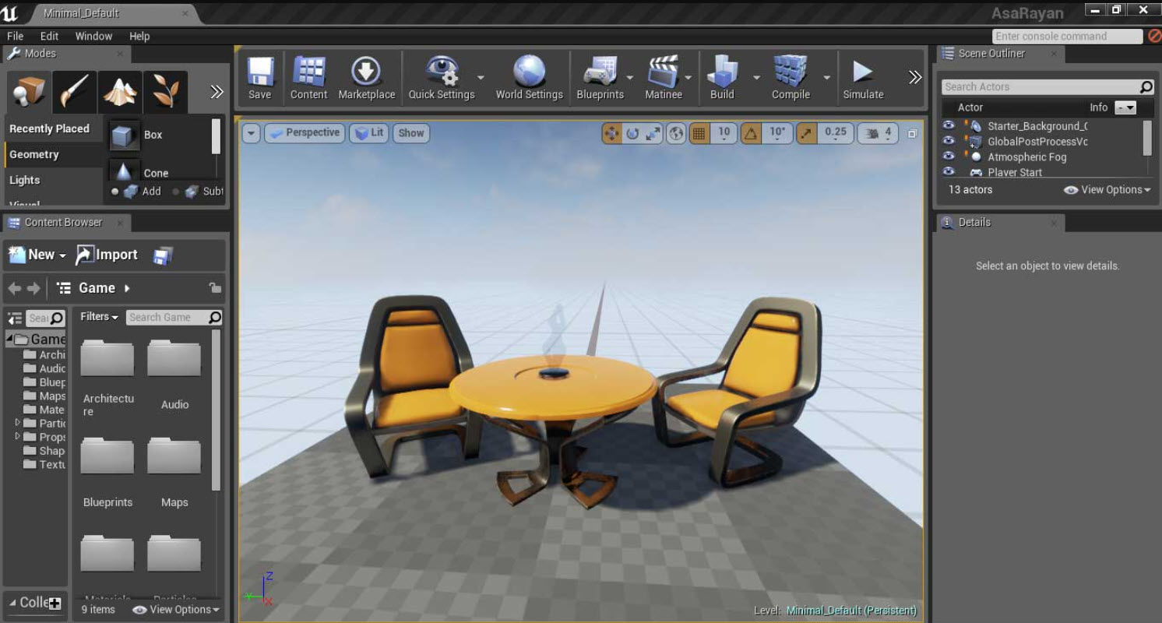The height and width of the screenshot is (623, 1162).
Task: Toggle visibility of Player Start actor
Action: pos(949,171)
